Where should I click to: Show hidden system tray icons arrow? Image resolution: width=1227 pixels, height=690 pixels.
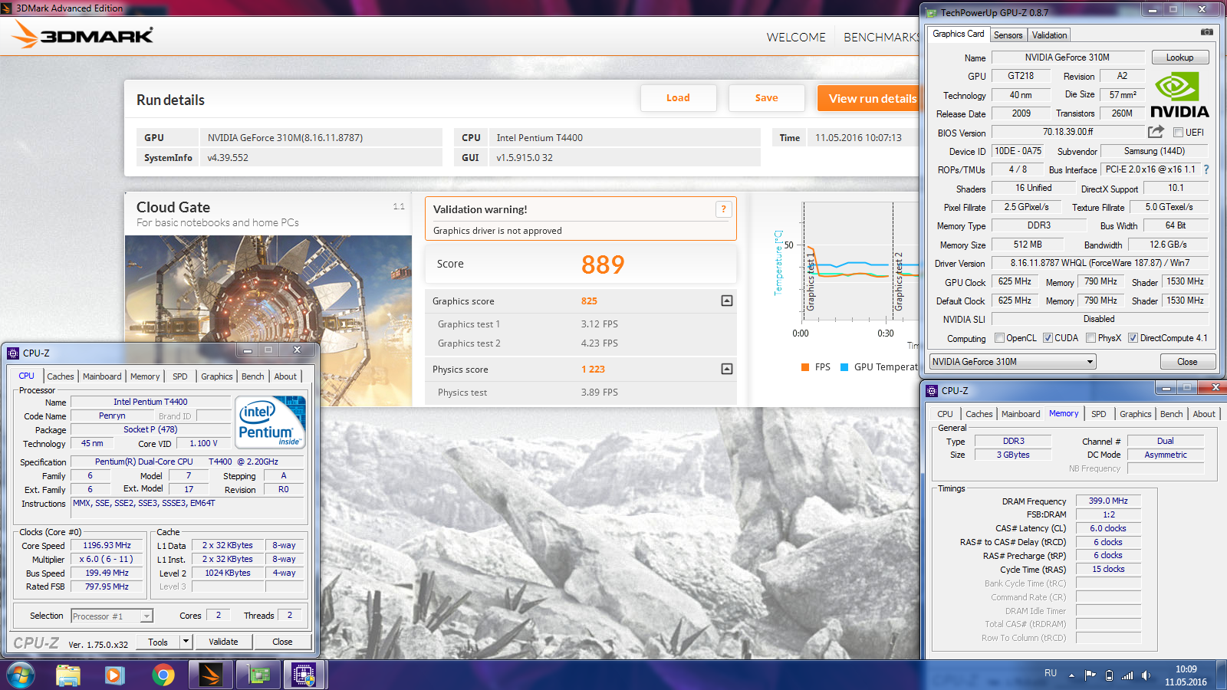[1071, 675]
